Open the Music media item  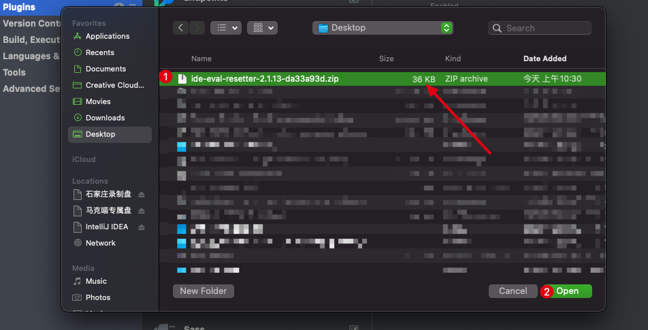pyautogui.click(x=96, y=281)
